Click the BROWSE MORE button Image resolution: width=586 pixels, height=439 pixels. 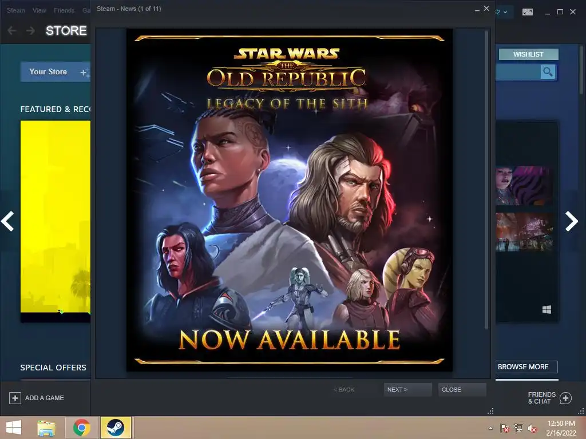pyautogui.click(x=526, y=367)
